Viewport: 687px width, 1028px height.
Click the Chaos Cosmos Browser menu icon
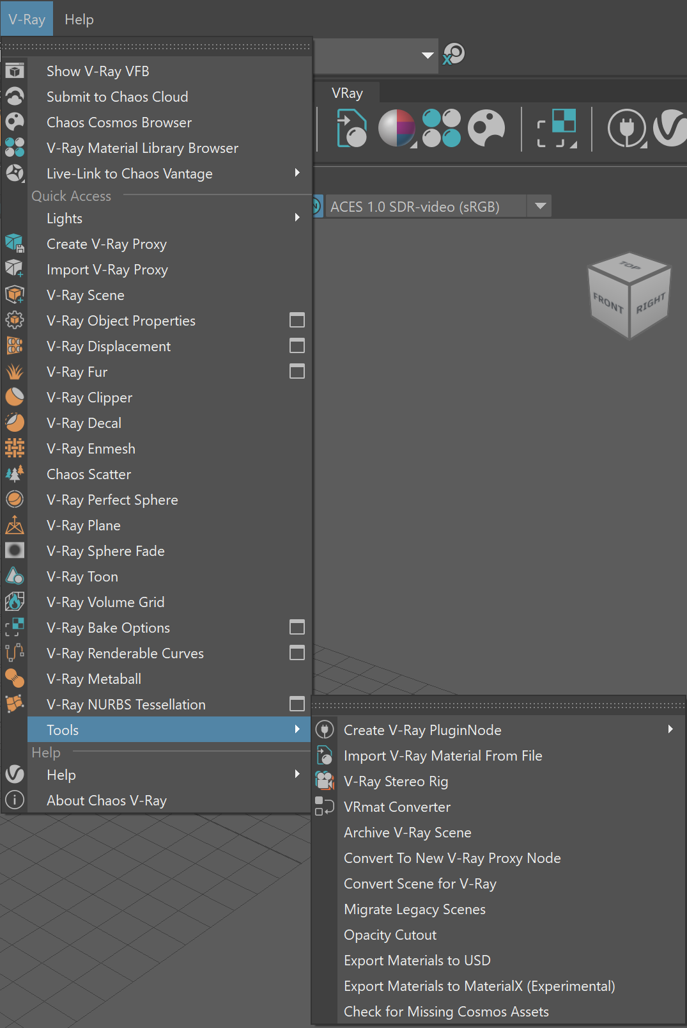coord(15,122)
